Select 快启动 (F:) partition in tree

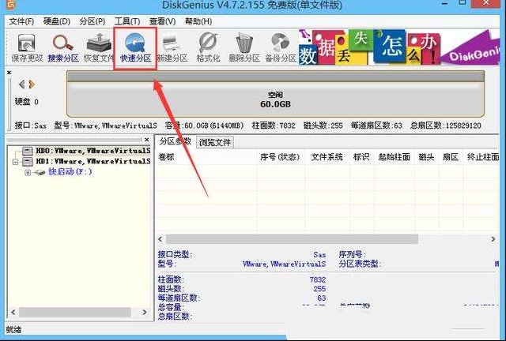pyautogui.click(x=70, y=172)
